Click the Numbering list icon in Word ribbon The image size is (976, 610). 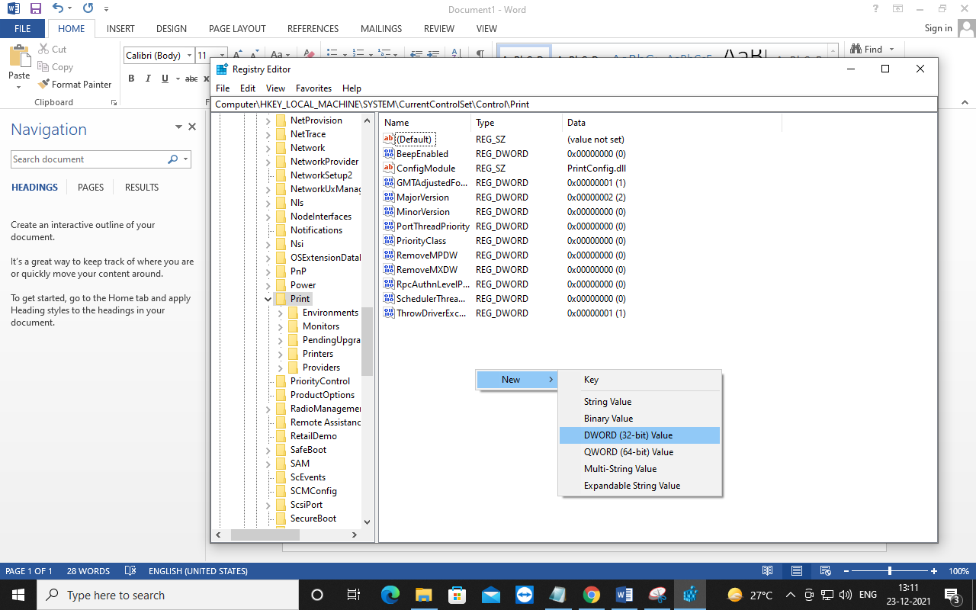pos(357,55)
